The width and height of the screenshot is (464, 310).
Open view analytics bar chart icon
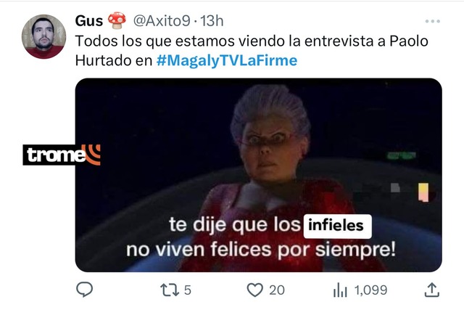tap(340, 290)
